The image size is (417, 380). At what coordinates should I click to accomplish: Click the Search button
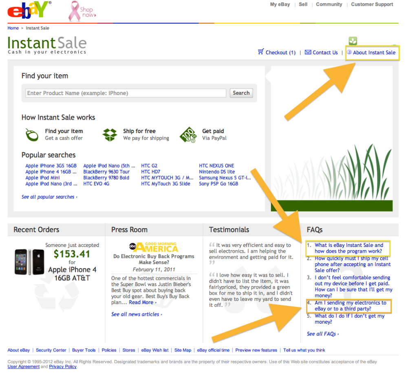click(241, 93)
